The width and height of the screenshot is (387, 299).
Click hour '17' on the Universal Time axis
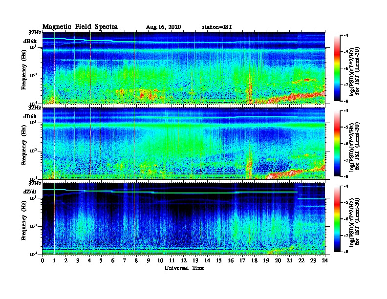[243, 260]
